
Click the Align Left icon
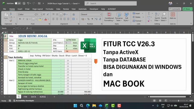click(53, 19)
